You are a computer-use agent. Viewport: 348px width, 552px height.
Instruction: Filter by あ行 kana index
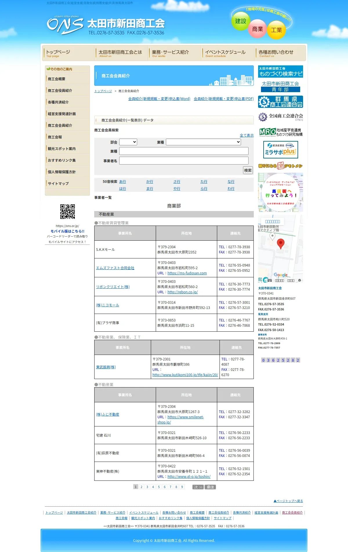122,182
